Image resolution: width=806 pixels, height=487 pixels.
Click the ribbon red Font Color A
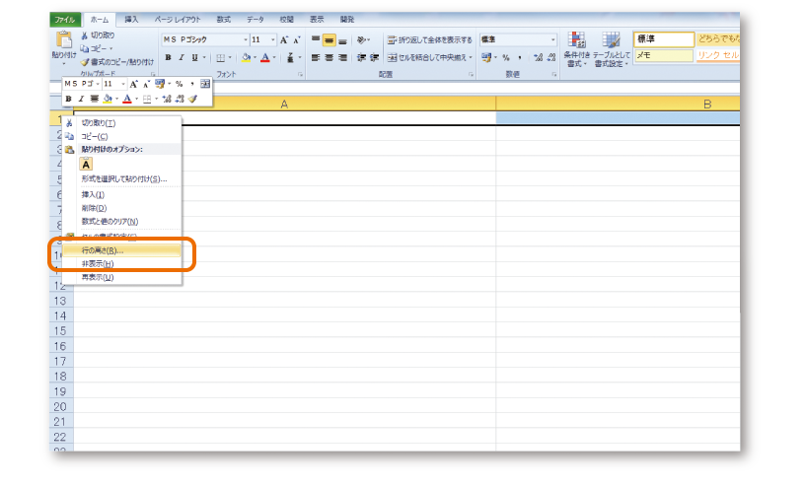tap(265, 57)
